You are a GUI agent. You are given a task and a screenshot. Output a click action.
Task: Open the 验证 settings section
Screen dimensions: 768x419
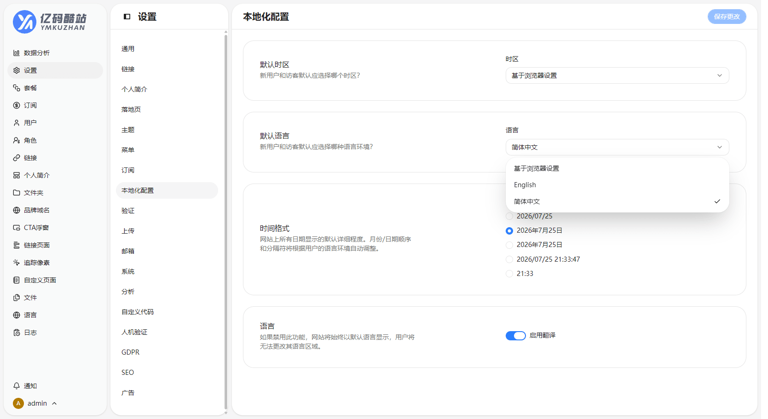[167, 211]
